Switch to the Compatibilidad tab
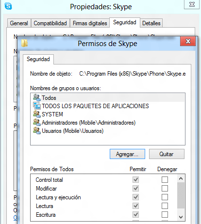201x224 pixels. point(50,23)
